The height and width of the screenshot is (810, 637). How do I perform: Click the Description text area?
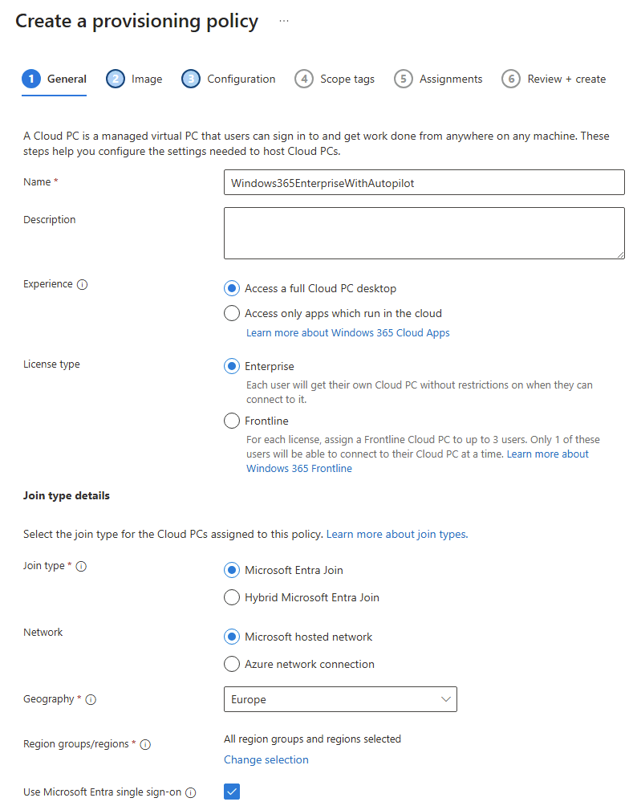[x=424, y=233]
